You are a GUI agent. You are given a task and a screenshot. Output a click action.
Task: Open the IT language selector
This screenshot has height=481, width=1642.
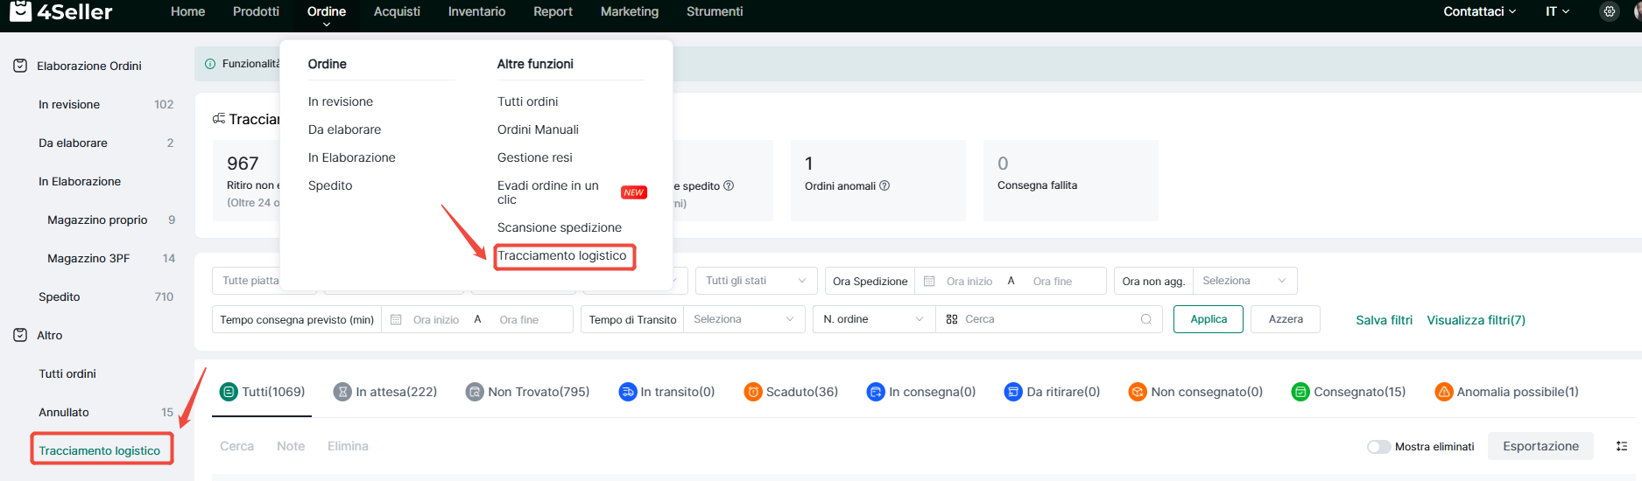click(x=1557, y=11)
